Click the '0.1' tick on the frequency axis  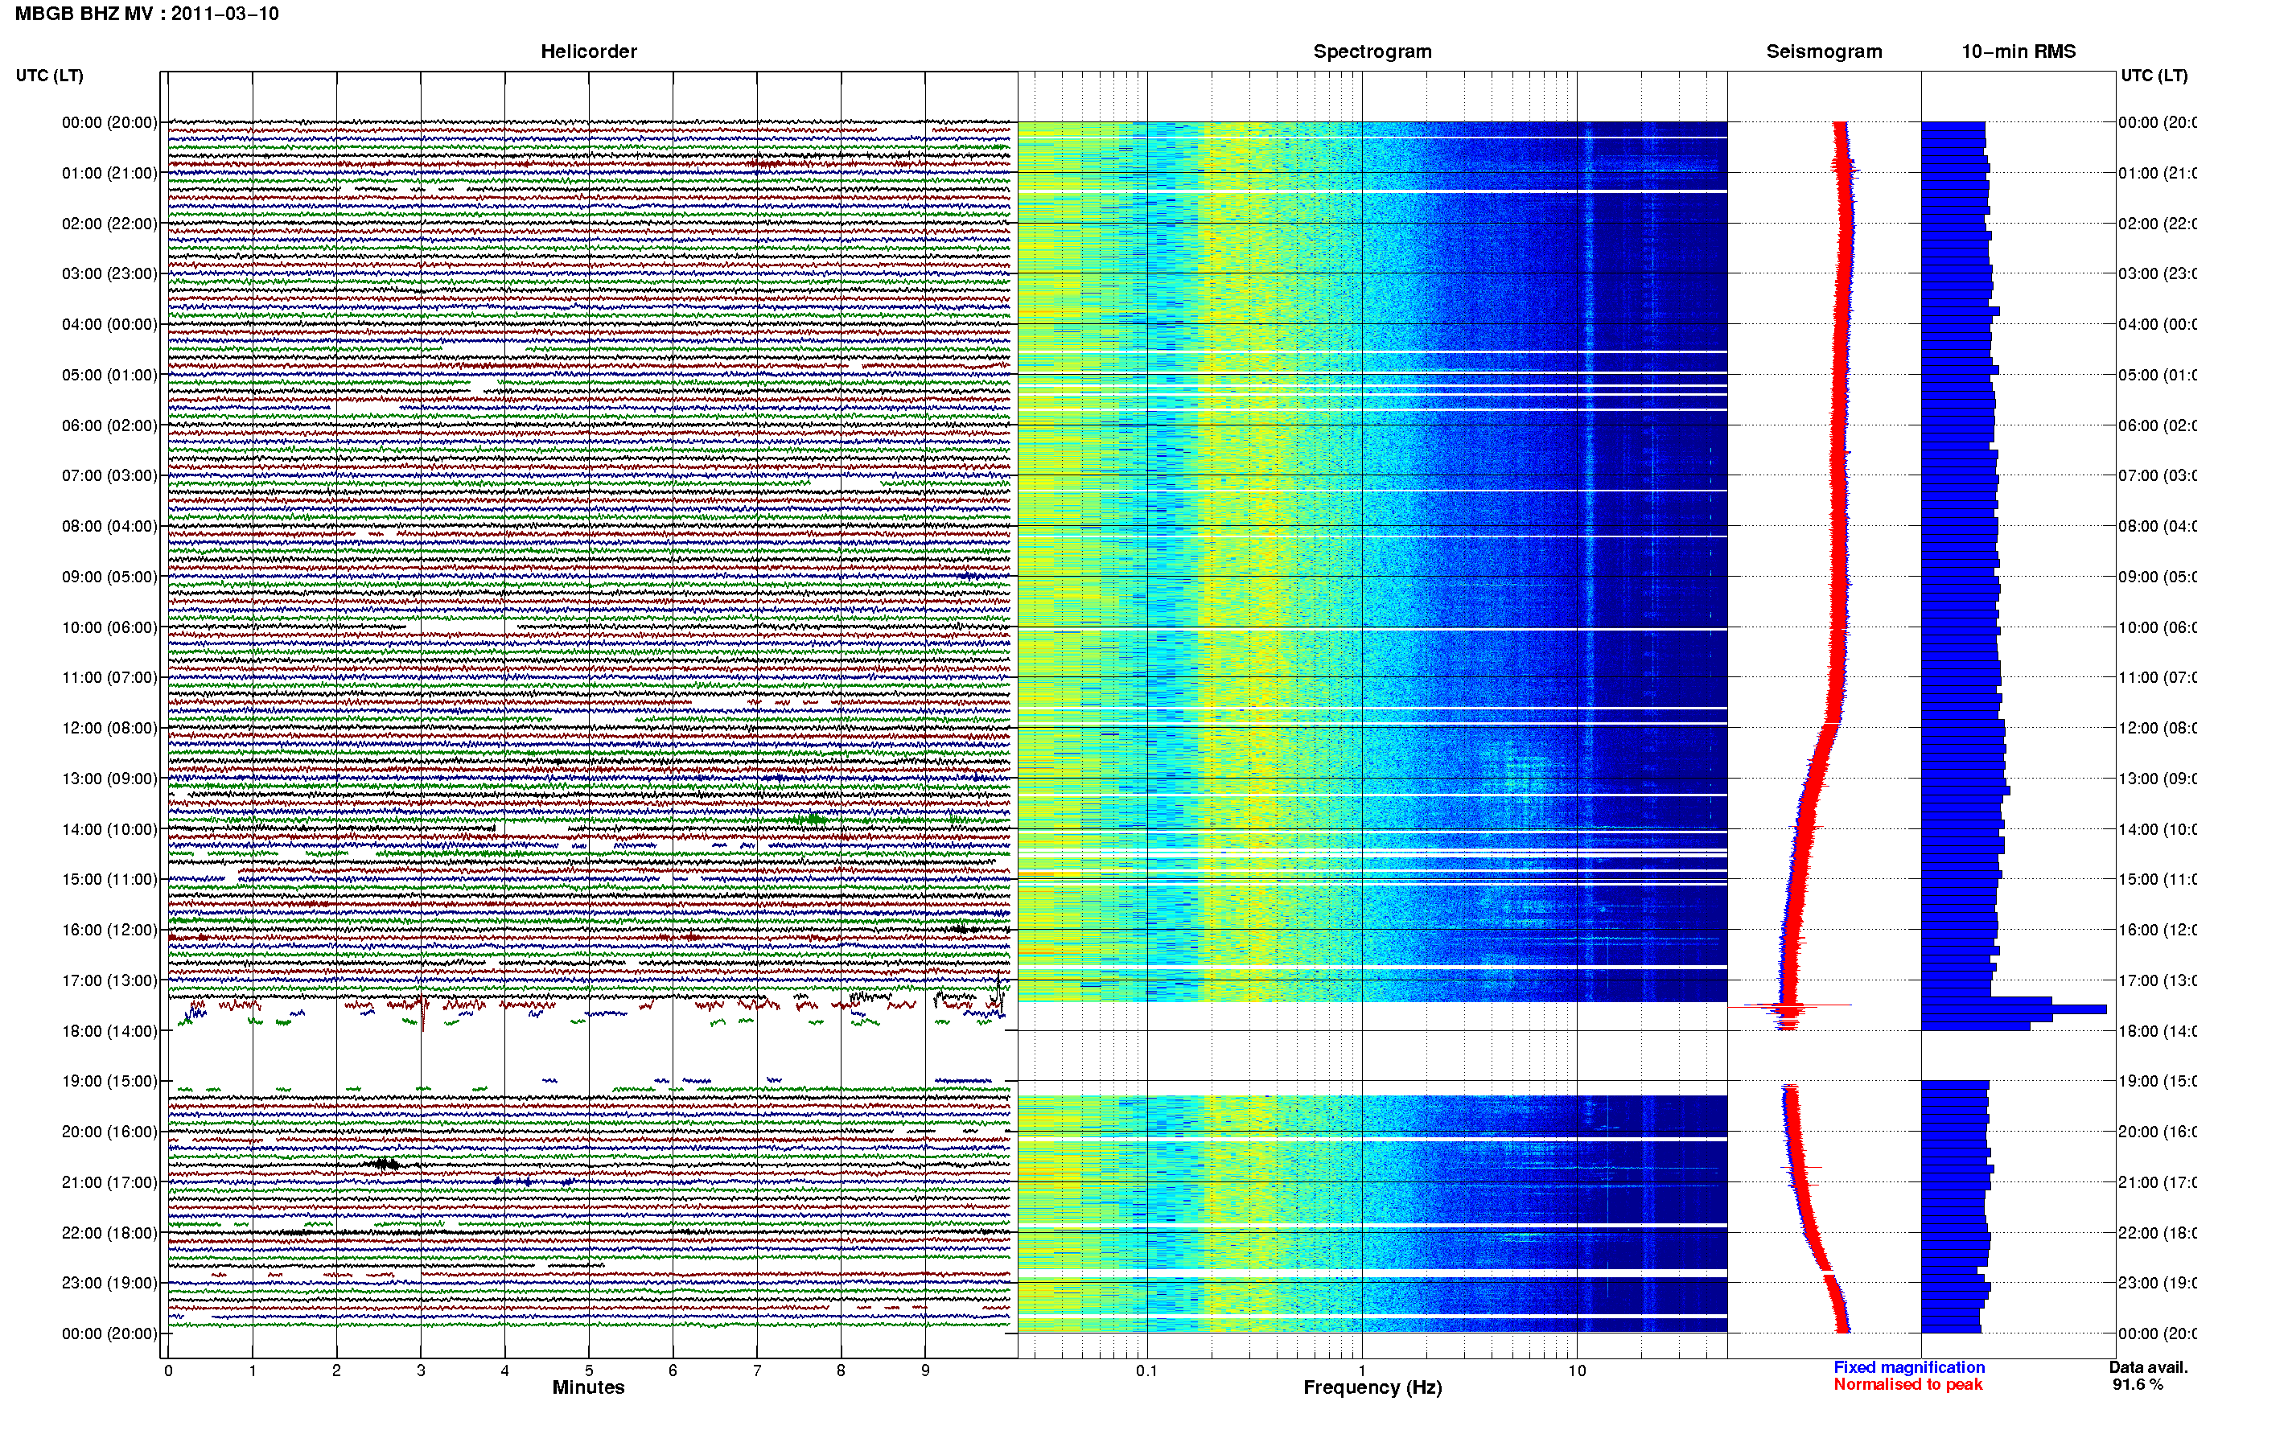1147,1370
